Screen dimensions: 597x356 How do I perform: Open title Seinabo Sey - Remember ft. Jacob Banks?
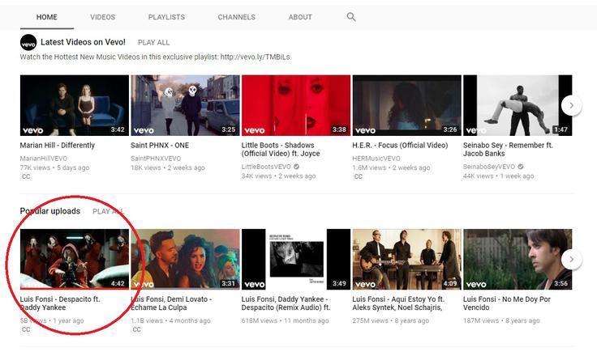[508, 150]
